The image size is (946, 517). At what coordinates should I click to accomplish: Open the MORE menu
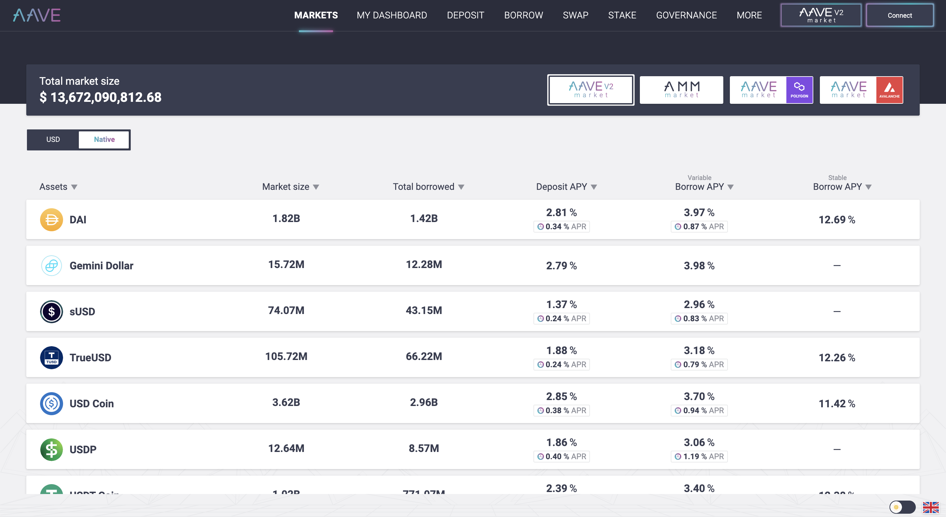(x=749, y=15)
